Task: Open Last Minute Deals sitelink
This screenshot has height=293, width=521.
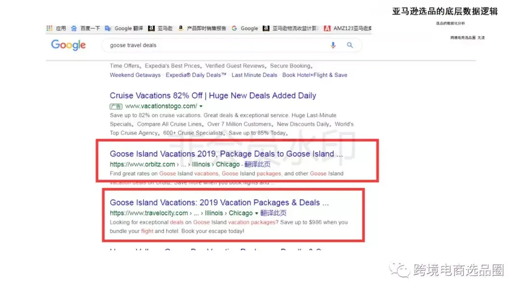Action: click(254, 75)
